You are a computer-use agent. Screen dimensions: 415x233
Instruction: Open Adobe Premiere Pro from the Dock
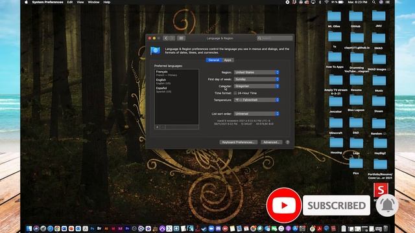[127, 228]
